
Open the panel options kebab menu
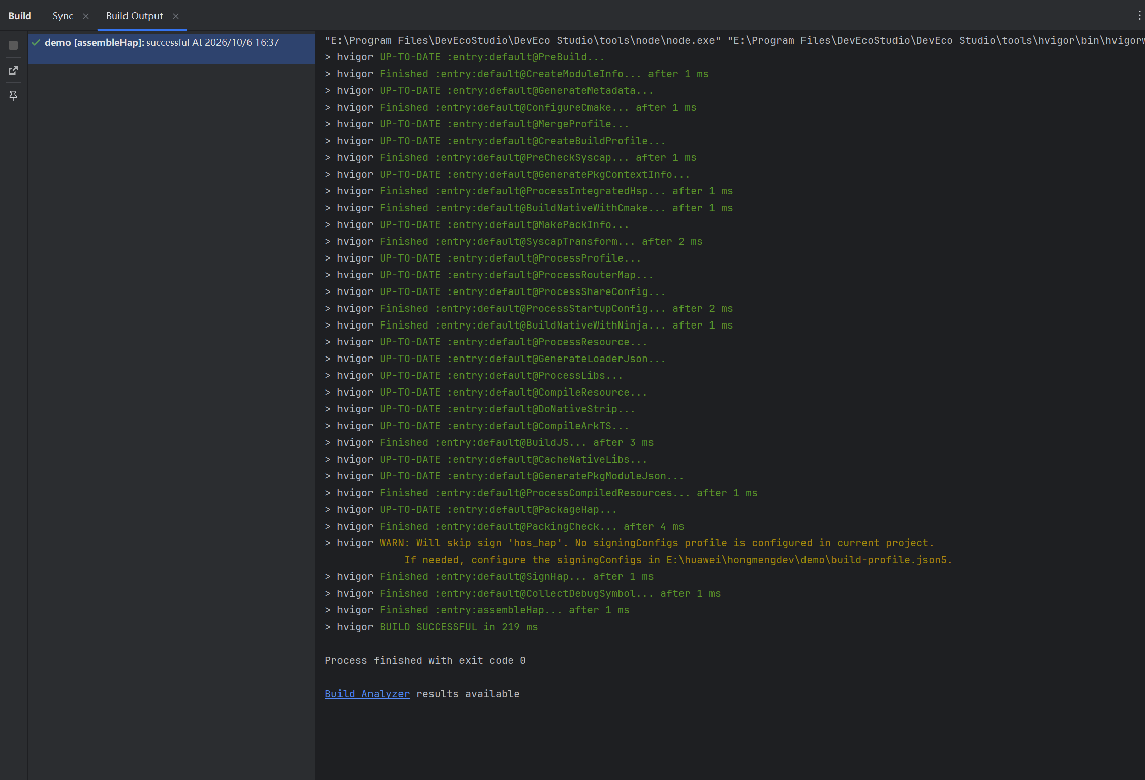tap(1139, 16)
